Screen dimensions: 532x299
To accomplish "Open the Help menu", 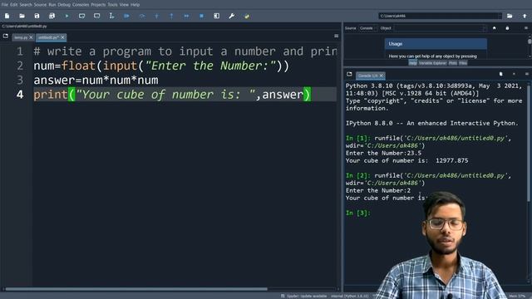I will point(135,5).
